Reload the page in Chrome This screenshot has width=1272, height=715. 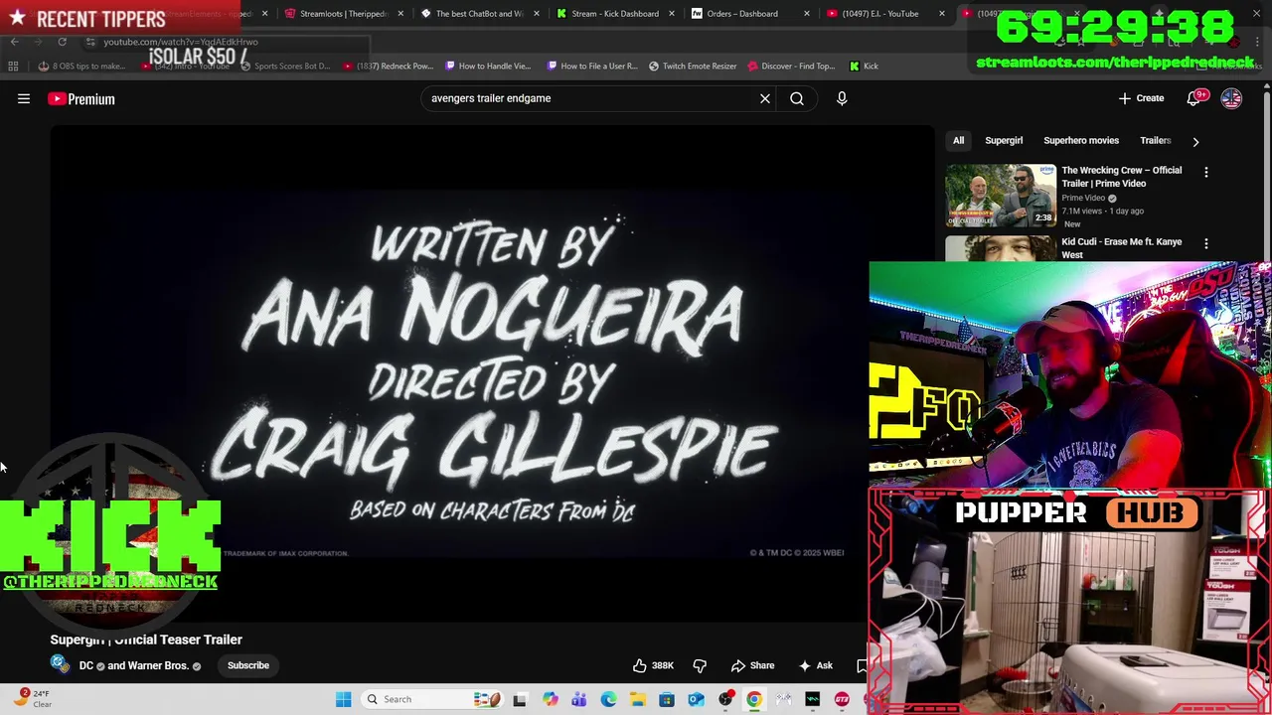click(62, 42)
